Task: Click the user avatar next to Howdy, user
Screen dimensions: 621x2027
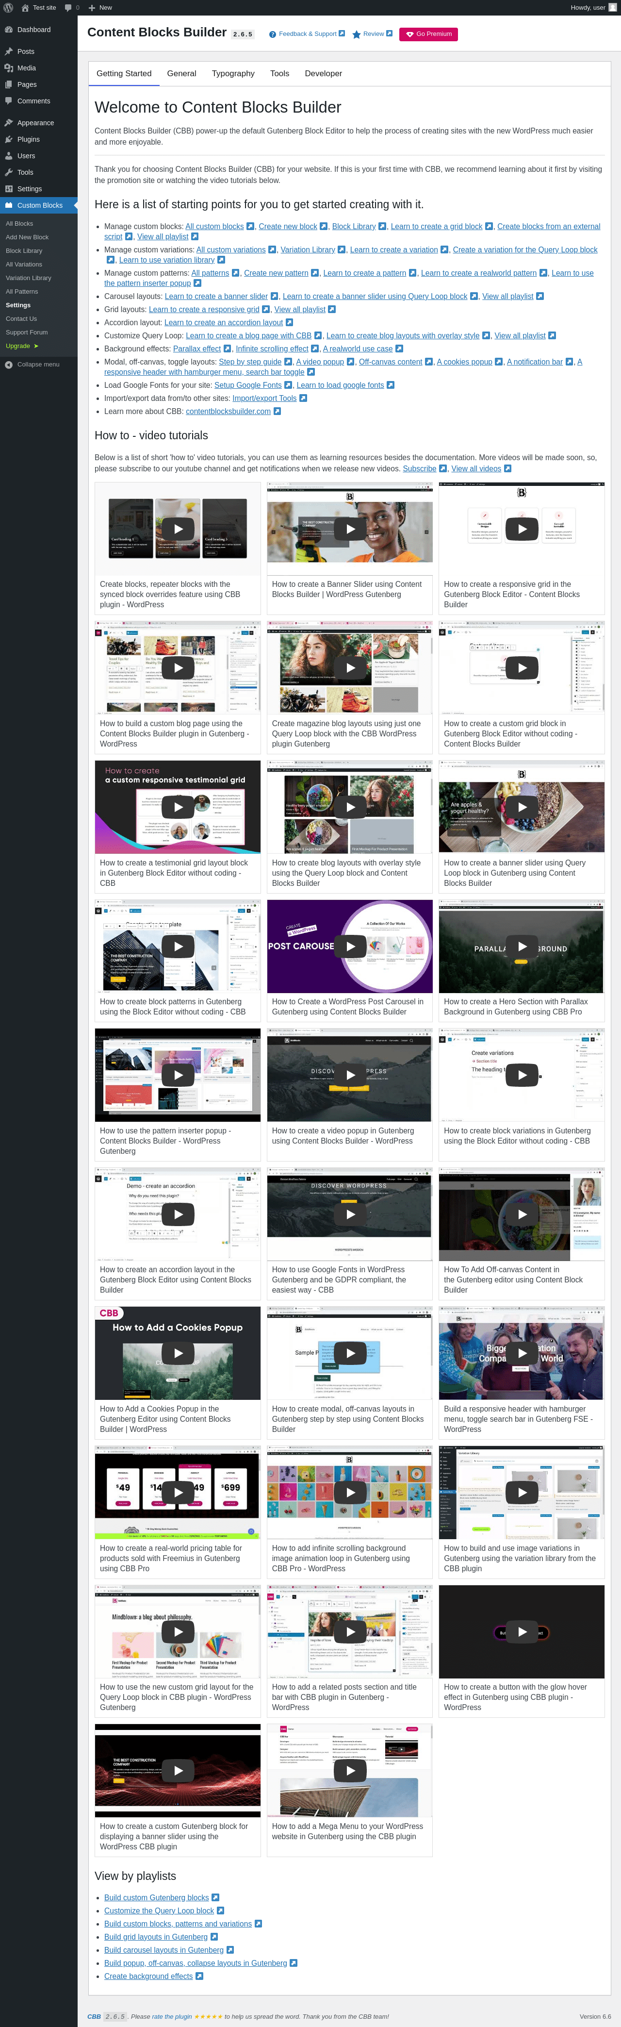Action: point(612,8)
